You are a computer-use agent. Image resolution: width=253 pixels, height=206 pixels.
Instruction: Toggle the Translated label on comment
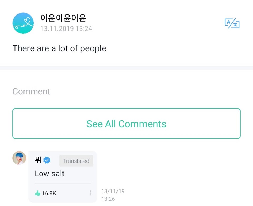(76, 161)
